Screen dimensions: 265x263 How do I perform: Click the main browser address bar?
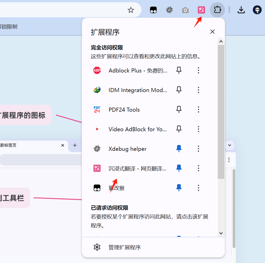point(70,10)
